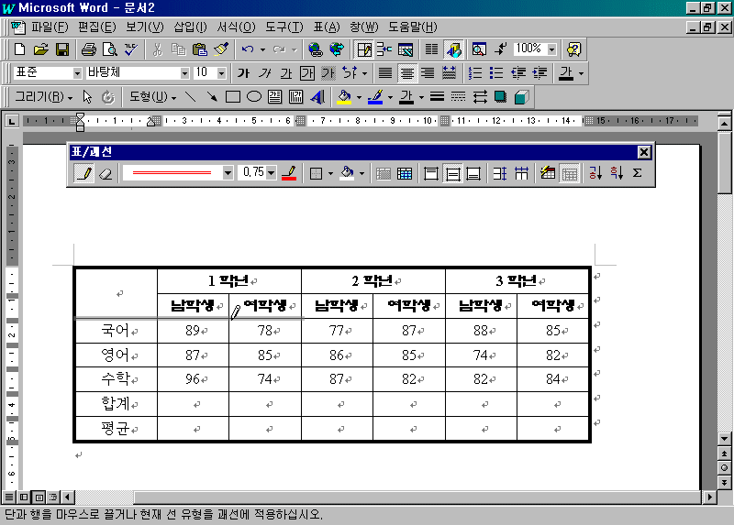Insert AutoSum formula
The image size is (734, 525).
(x=637, y=173)
